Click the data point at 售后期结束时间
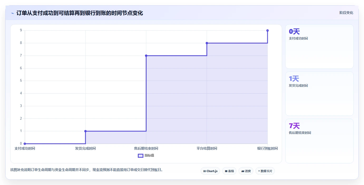The height and width of the screenshot is (185, 364). pyautogui.click(x=146, y=56)
